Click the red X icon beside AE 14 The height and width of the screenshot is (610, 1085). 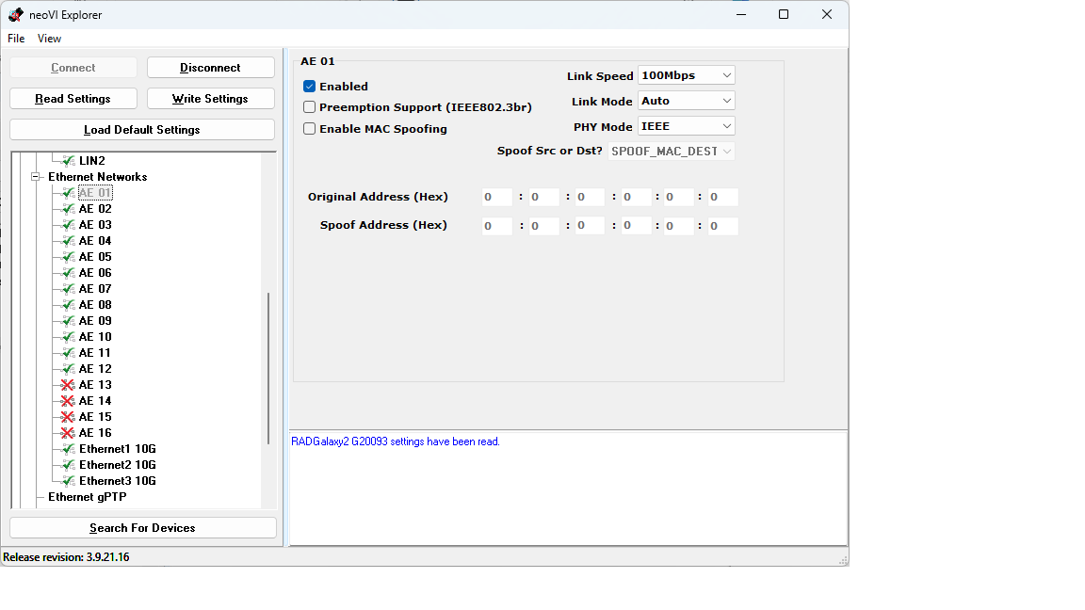click(x=68, y=401)
